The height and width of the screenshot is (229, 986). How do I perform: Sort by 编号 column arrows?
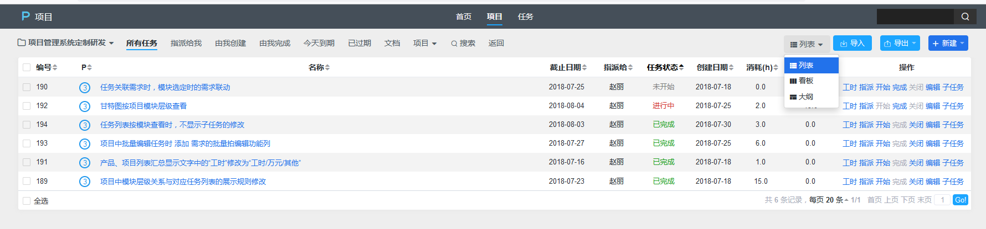tap(55, 67)
